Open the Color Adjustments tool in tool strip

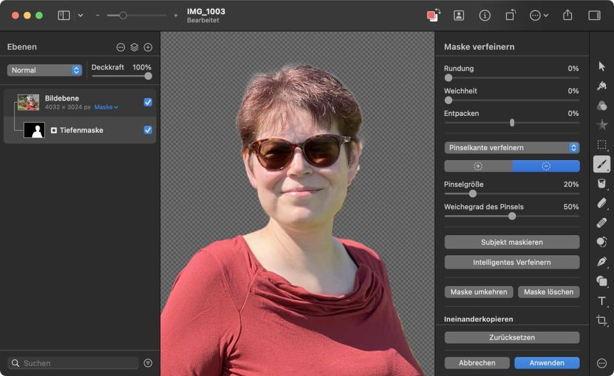tap(602, 105)
